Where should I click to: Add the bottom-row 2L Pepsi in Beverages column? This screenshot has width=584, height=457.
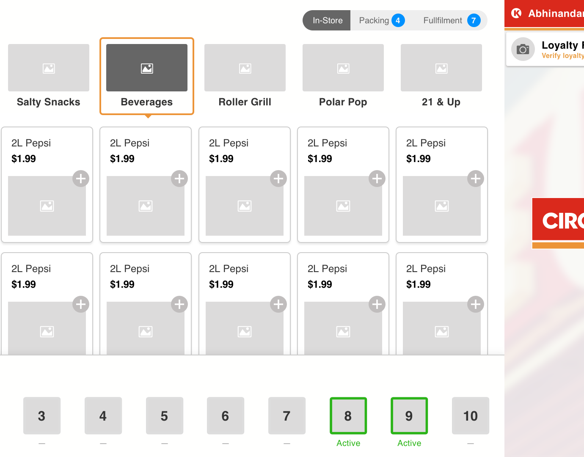179,304
